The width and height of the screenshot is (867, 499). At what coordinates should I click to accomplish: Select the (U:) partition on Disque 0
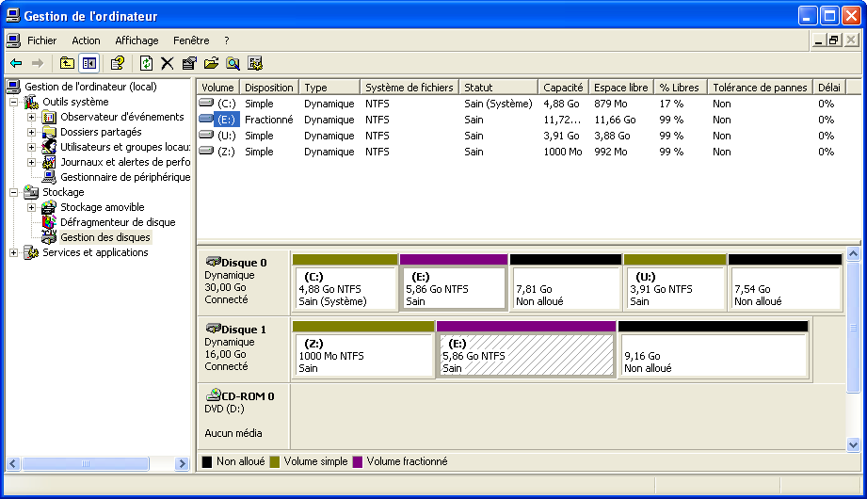(674, 288)
